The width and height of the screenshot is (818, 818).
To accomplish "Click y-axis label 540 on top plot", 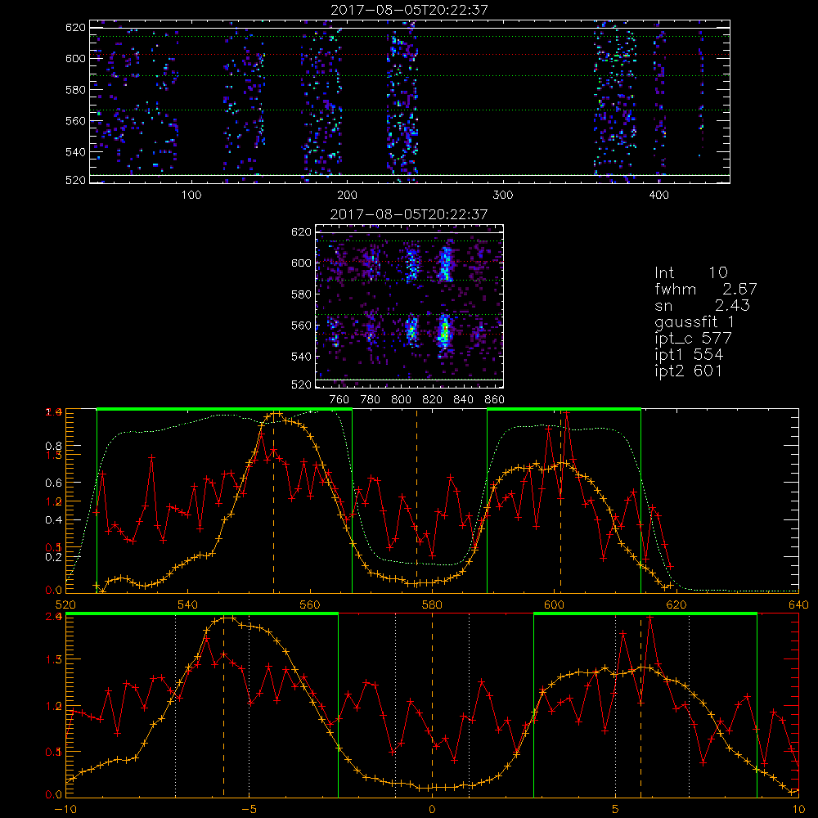I will [x=75, y=152].
